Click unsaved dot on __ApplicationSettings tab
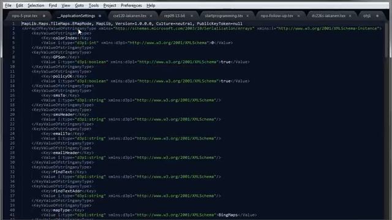The image size is (392, 220). click(100, 16)
